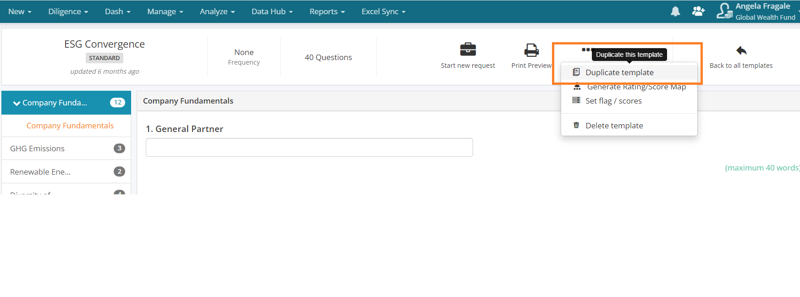
Task: Click the None Frequency value
Action: click(244, 52)
